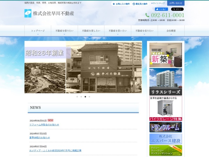Click the 昭和26年創業 slideshow image
This screenshot has width=209, height=157.
[x=83, y=67]
